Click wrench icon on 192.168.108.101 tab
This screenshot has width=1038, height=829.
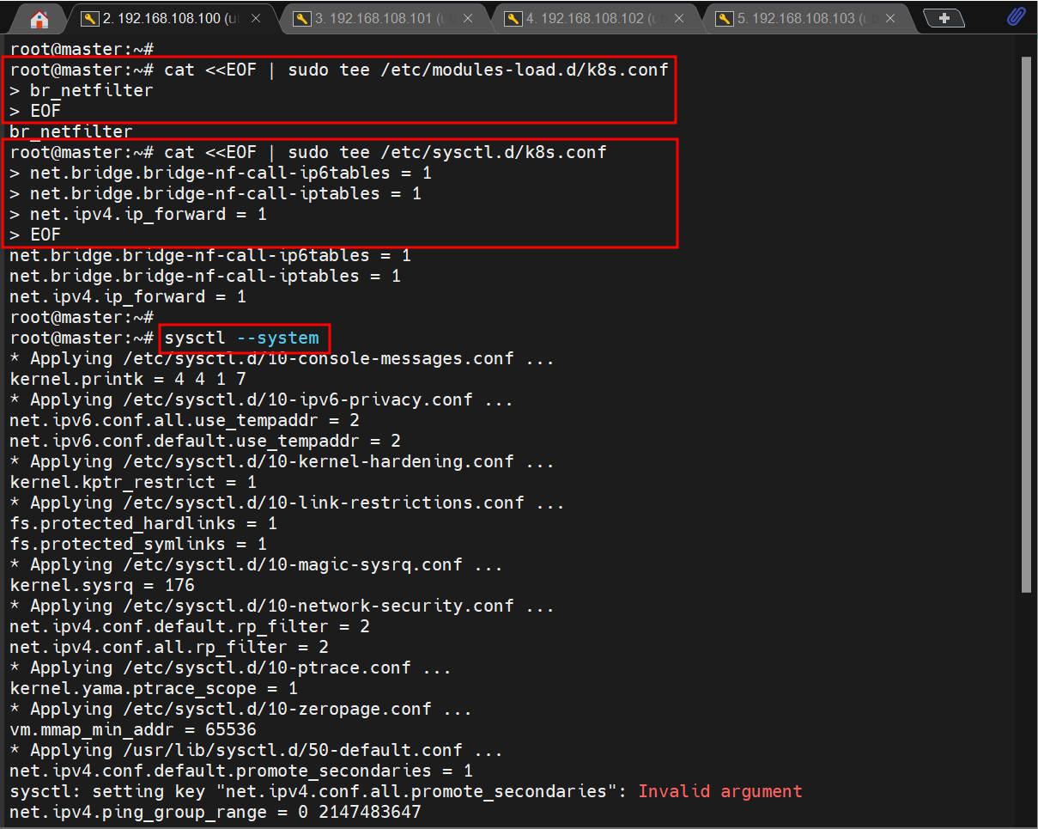coord(300,19)
